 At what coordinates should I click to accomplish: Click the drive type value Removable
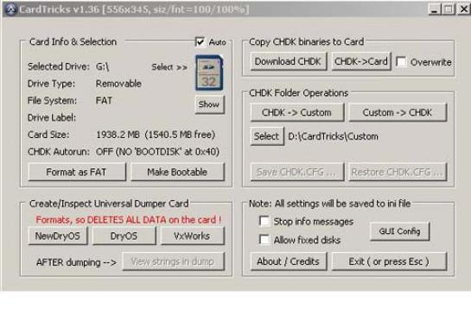tap(118, 84)
